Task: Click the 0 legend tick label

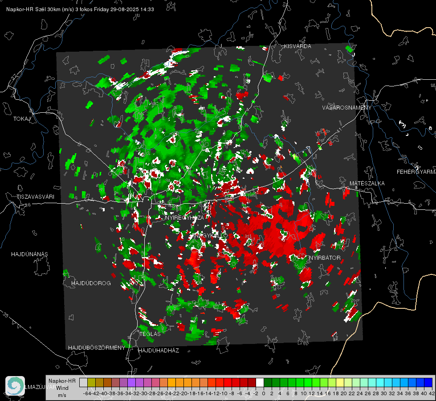Action: click(264, 393)
